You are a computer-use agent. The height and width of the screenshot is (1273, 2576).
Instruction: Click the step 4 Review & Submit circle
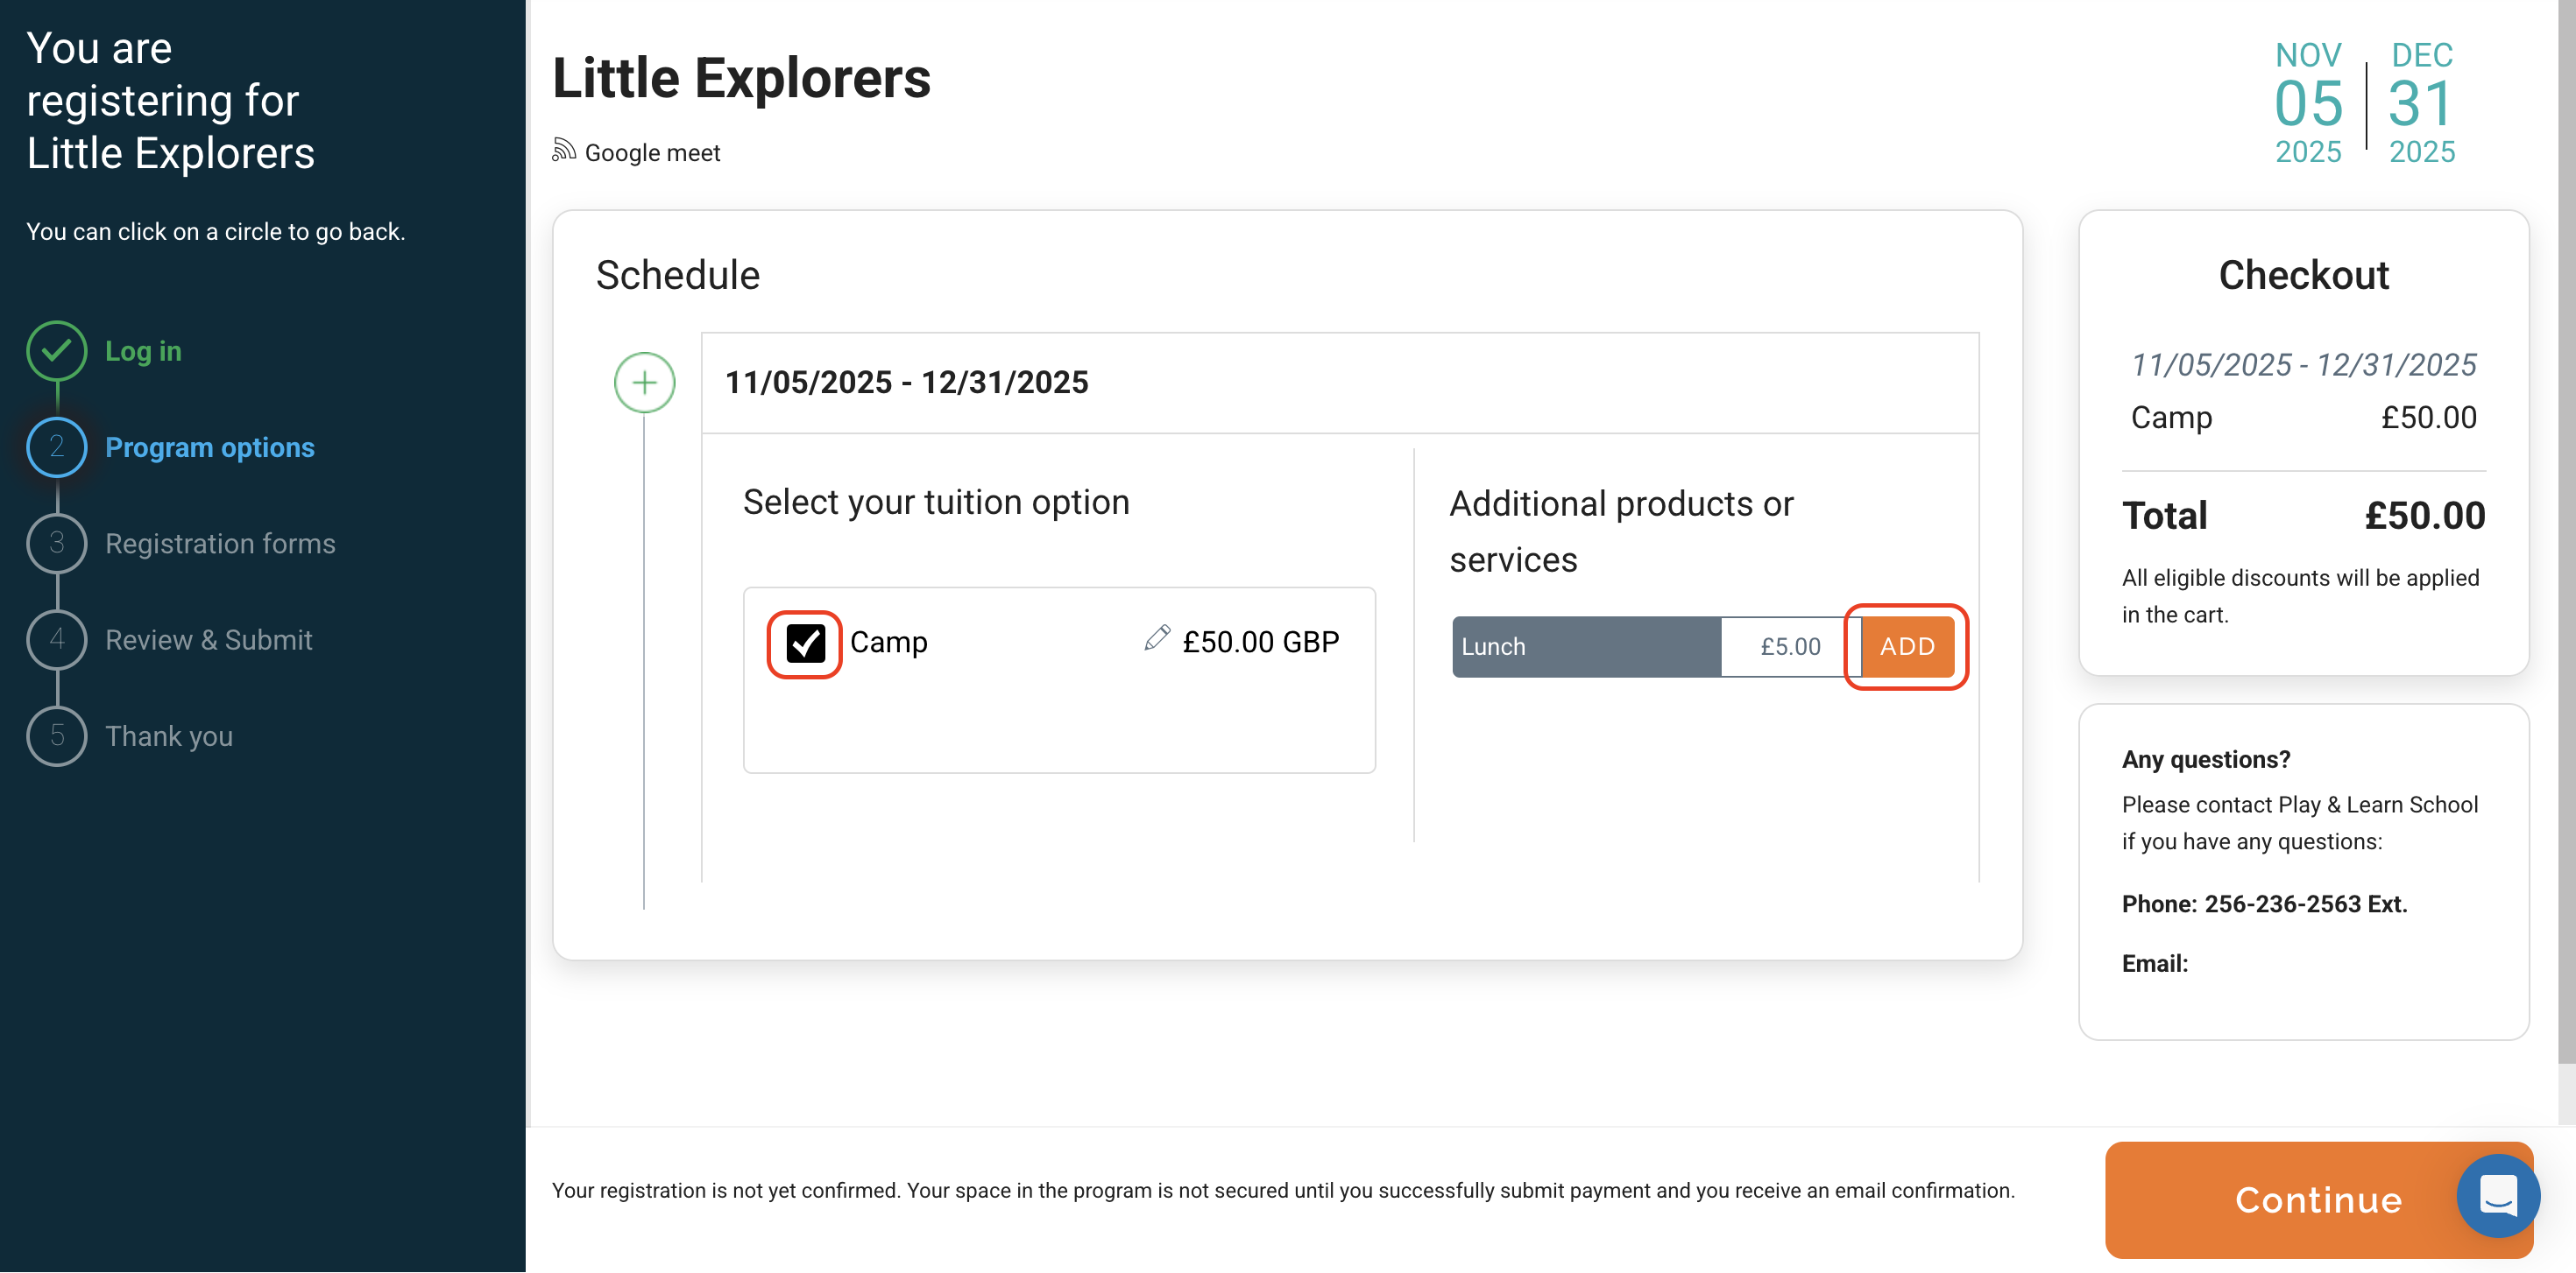tap(57, 638)
